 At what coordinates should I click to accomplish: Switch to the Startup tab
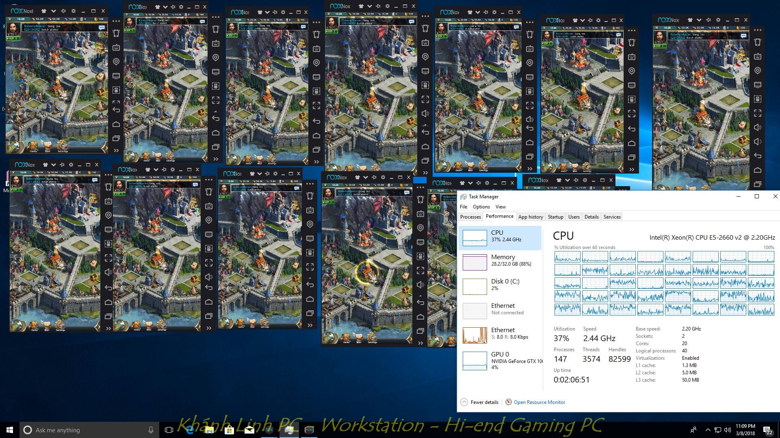[555, 217]
